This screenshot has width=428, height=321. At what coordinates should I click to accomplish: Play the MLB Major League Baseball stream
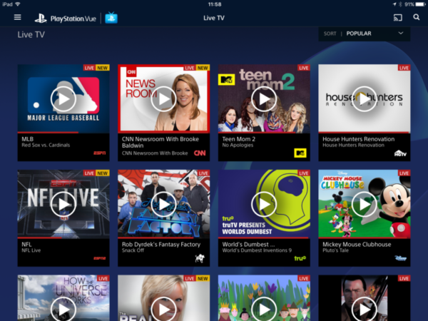[63, 99]
